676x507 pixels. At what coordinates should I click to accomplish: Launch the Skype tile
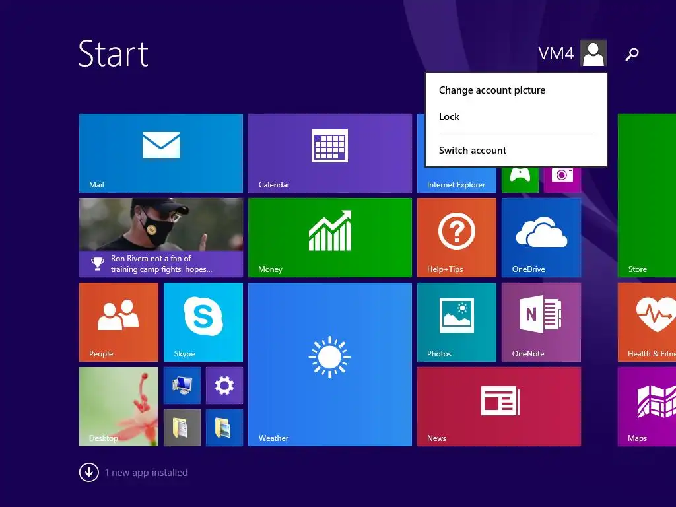(x=203, y=322)
